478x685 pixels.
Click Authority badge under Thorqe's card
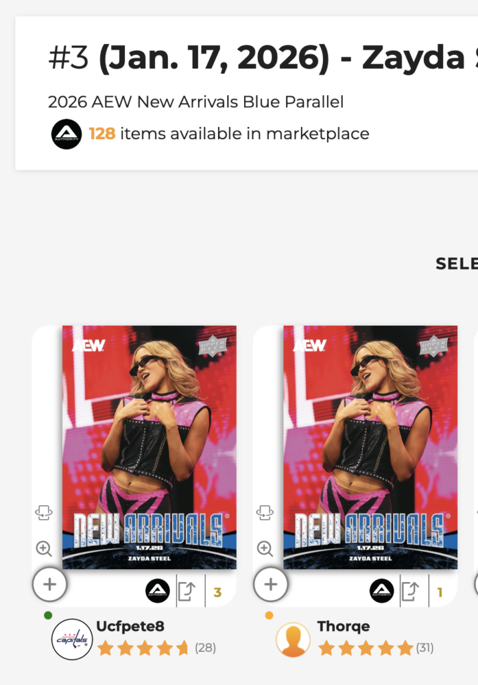tap(382, 591)
